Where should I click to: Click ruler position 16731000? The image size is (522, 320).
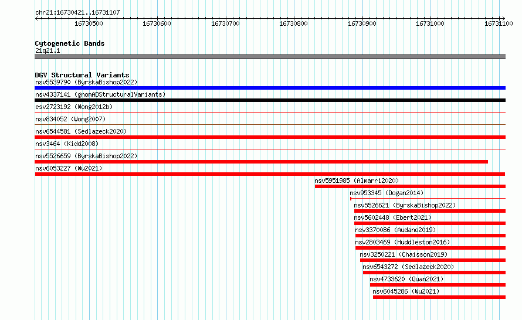point(430,23)
